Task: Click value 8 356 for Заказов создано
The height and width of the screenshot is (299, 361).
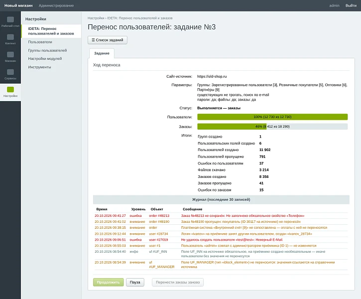Action: [x=264, y=177]
